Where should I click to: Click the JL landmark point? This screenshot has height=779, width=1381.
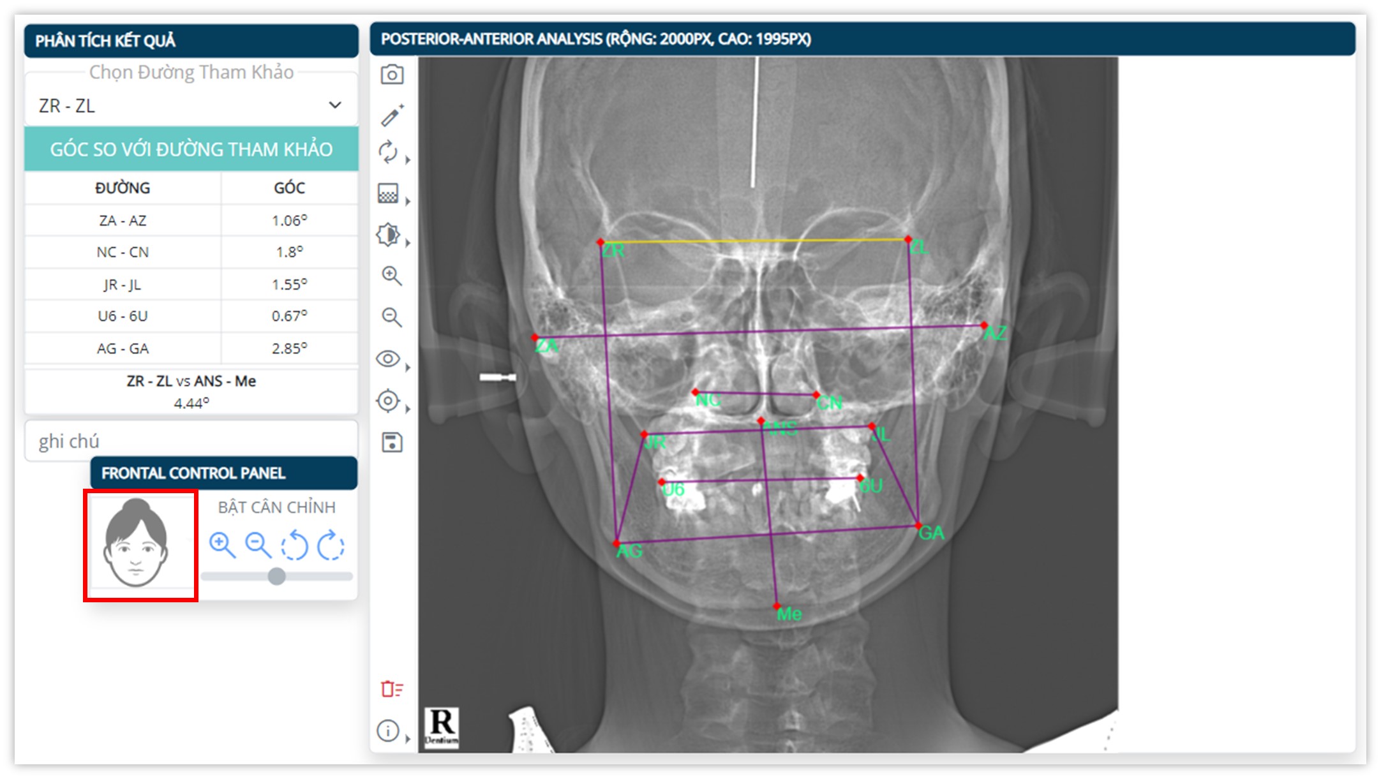tap(871, 426)
